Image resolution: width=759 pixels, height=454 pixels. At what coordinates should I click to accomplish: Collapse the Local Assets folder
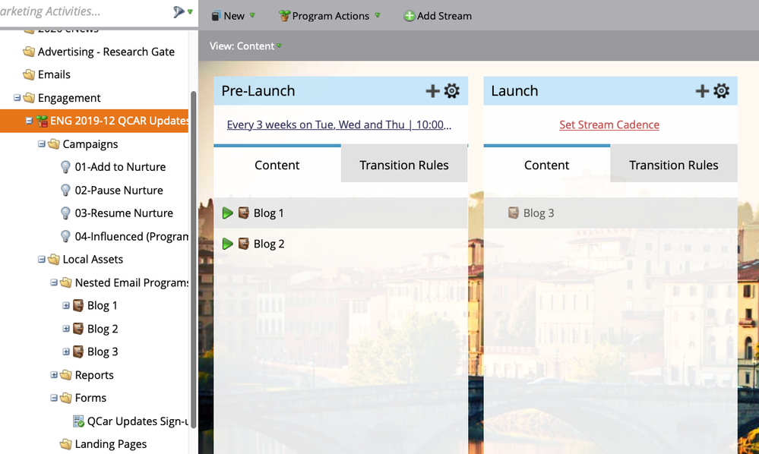point(42,259)
